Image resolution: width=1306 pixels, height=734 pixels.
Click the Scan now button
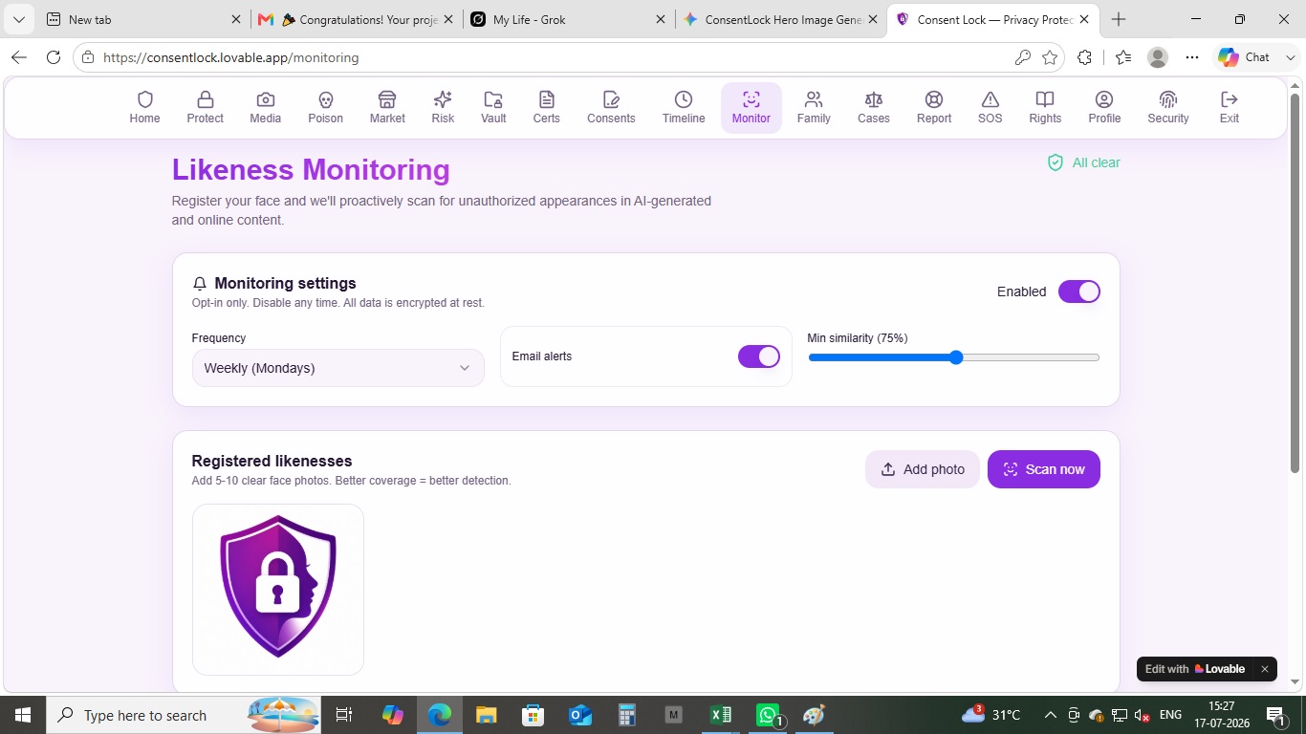click(1044, 469)
